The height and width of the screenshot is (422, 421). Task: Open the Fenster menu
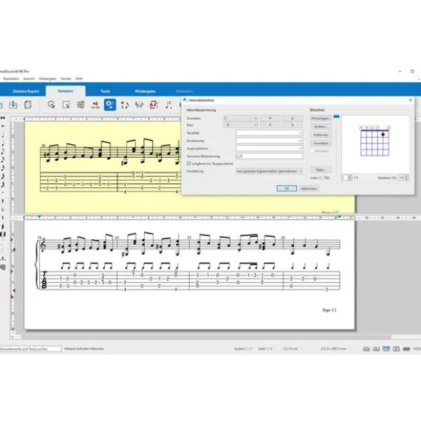66,79
